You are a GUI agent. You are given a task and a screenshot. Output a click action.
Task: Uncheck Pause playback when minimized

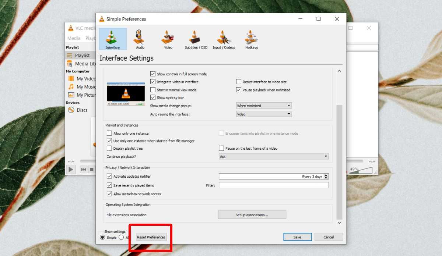(x=239, y=90)
